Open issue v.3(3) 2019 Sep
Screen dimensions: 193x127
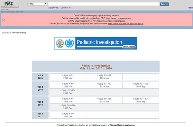pyautogui.click(x=141, y=85)
